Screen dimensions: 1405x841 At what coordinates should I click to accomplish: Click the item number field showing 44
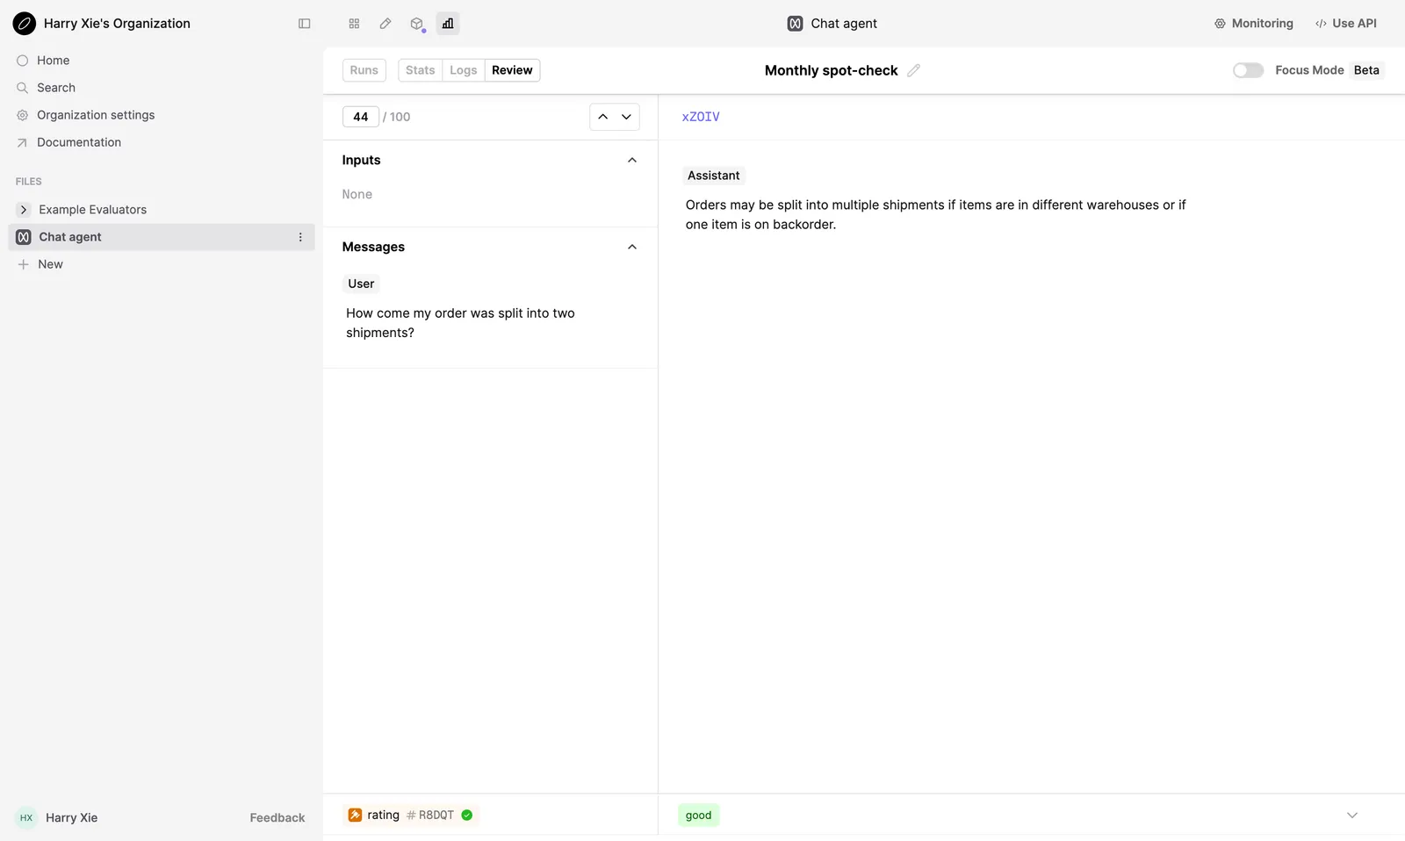point(361,117)
